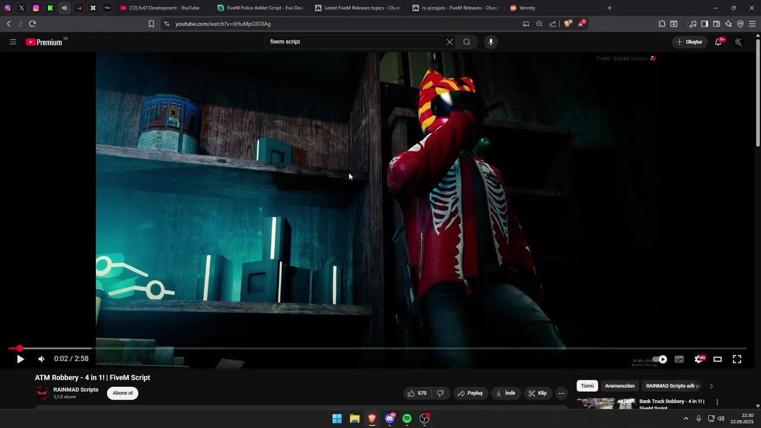Screen dimensions: 761x428
Task: Start voice search with the microphone
Action: pos(490,42)
